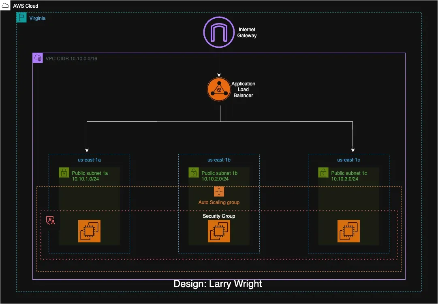Click the Auto Scaling group label text
Image resolution: width=438 pixels, height=304 pixels.
coord(219,202)
